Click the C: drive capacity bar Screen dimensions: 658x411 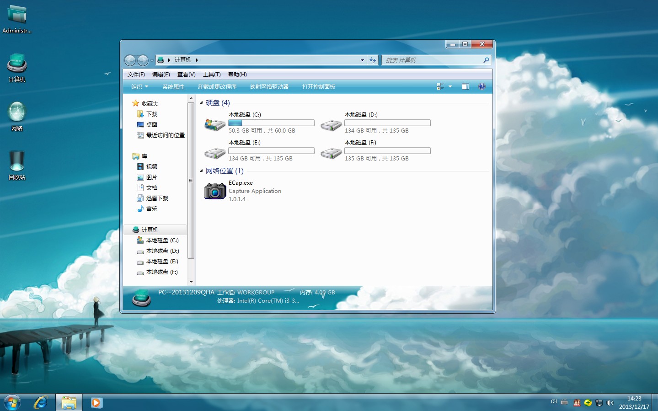271,123
